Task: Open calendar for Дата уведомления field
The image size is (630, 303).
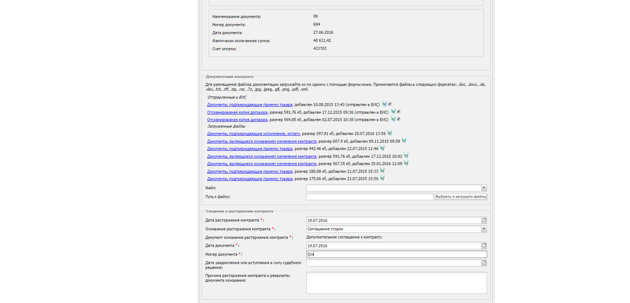Action: (484, 263)
